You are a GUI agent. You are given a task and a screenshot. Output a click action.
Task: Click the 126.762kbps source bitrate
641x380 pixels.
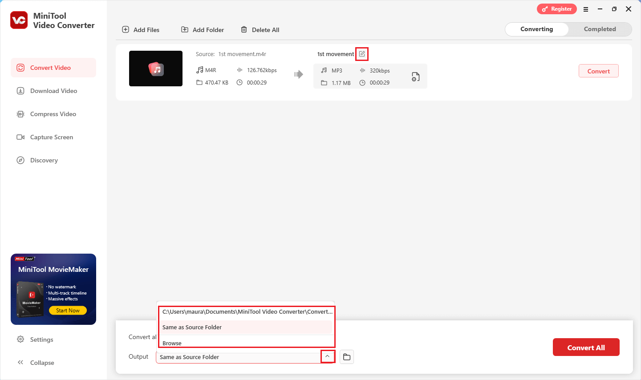262,70
